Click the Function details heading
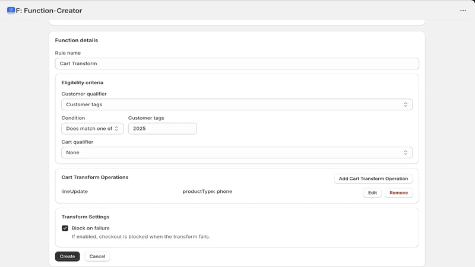This screenshot has width=475, height=267. (77, 40)
